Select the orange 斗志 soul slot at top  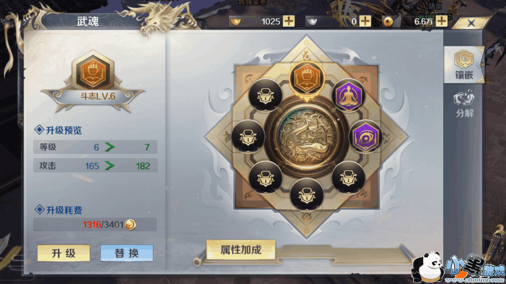pyautogui.click(x=306, y=78)
